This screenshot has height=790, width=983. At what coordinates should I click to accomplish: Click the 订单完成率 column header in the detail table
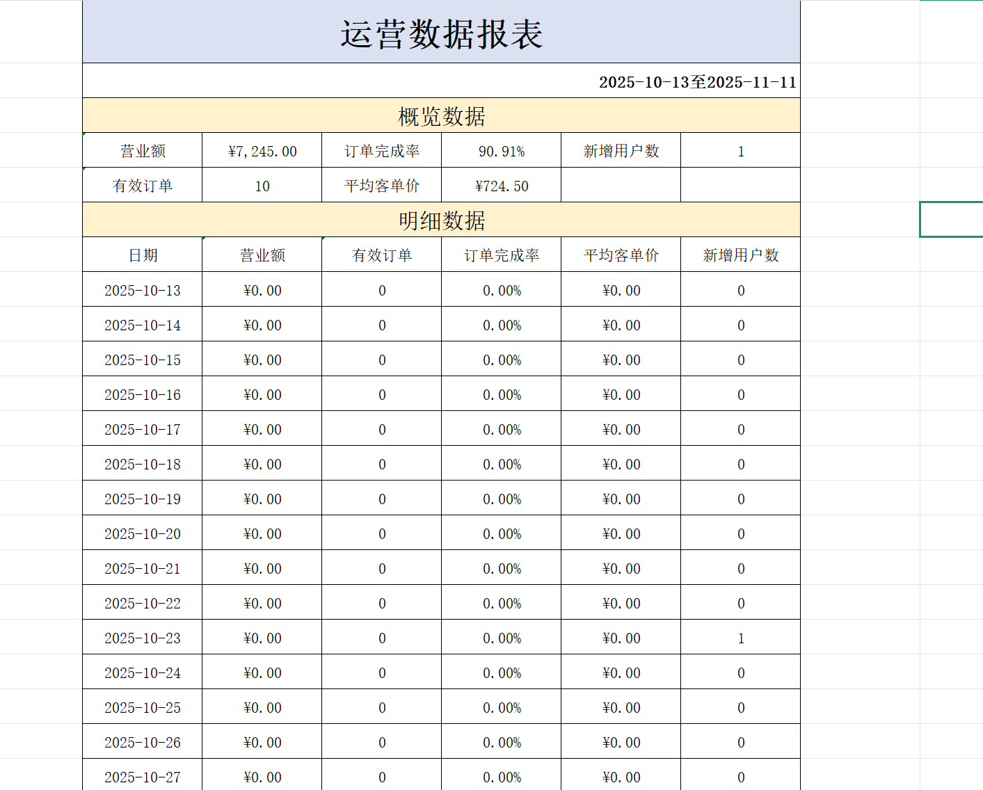(502, 255)
